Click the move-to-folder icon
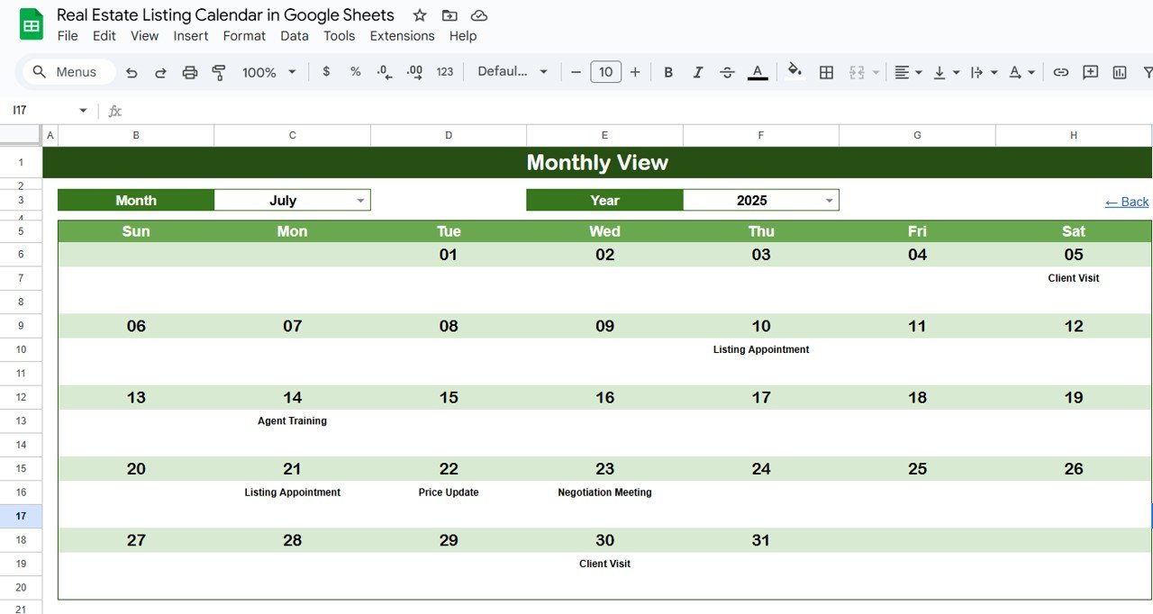1153x614 pixels. tap(449, 15)
